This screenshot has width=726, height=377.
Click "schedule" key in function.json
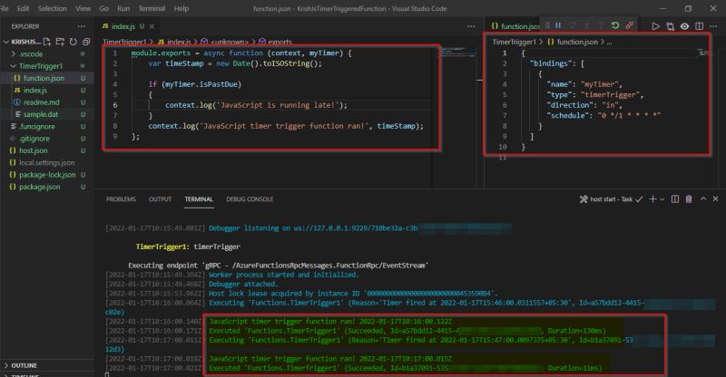[x=568, y=116]
